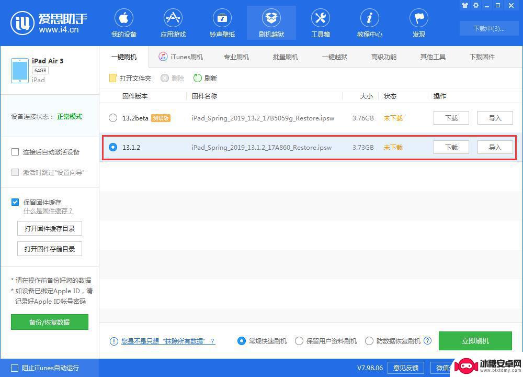Click the V7.98.06 version label
523x377 pixels.
tap(370, 368)
